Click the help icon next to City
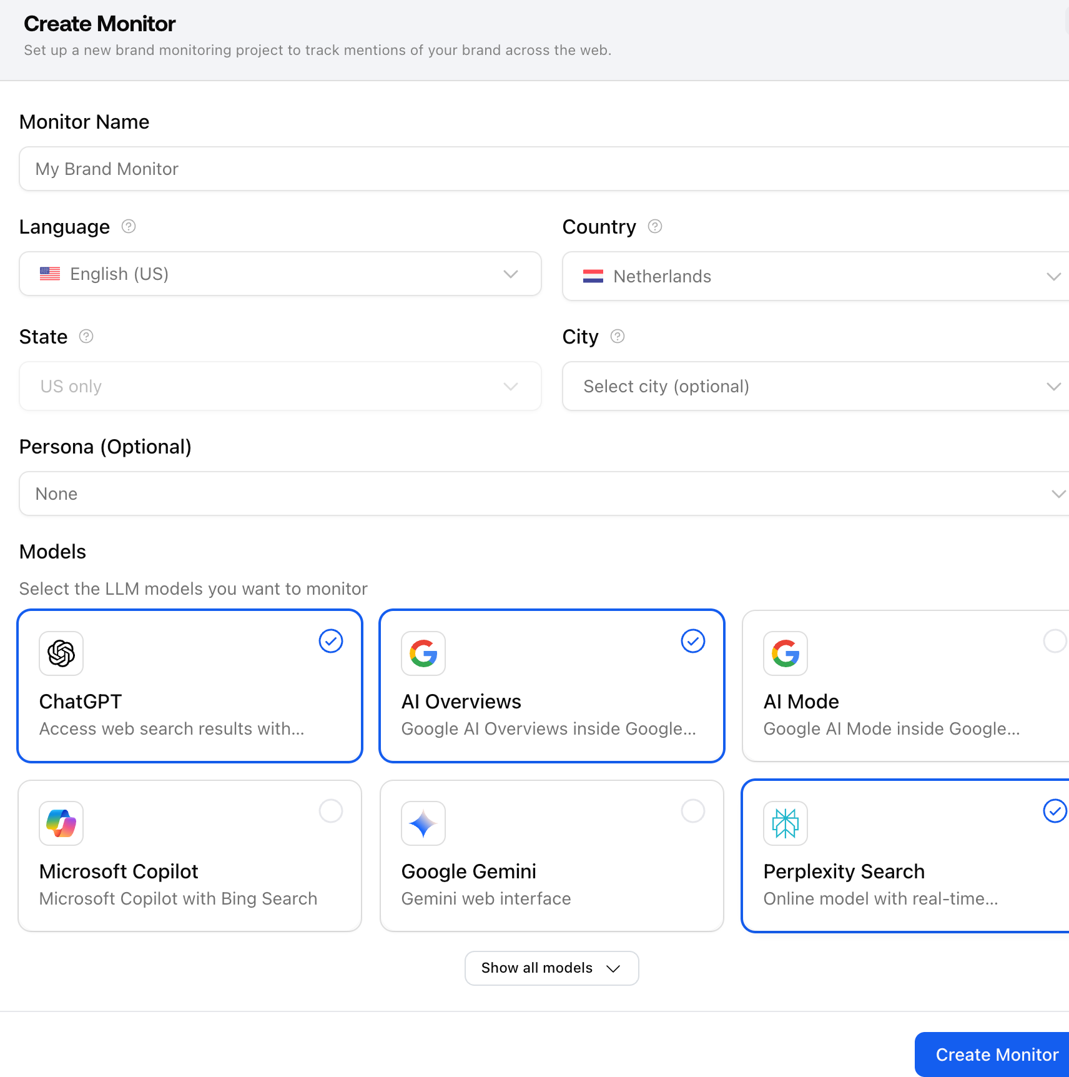The width and height of the screenshot is (1069, 1077). coord(618,336)
